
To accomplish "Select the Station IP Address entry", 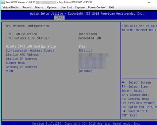I will [22, 59].
